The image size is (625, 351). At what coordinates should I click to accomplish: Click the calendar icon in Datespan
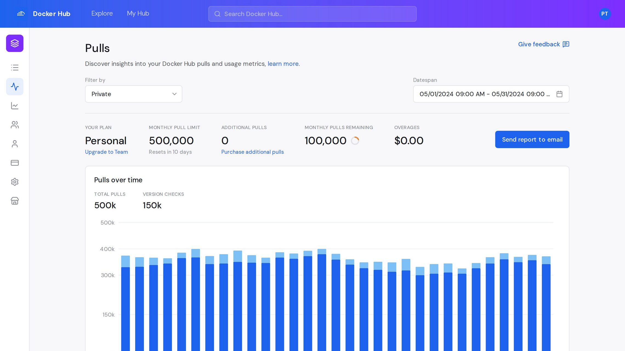(559, 94)
